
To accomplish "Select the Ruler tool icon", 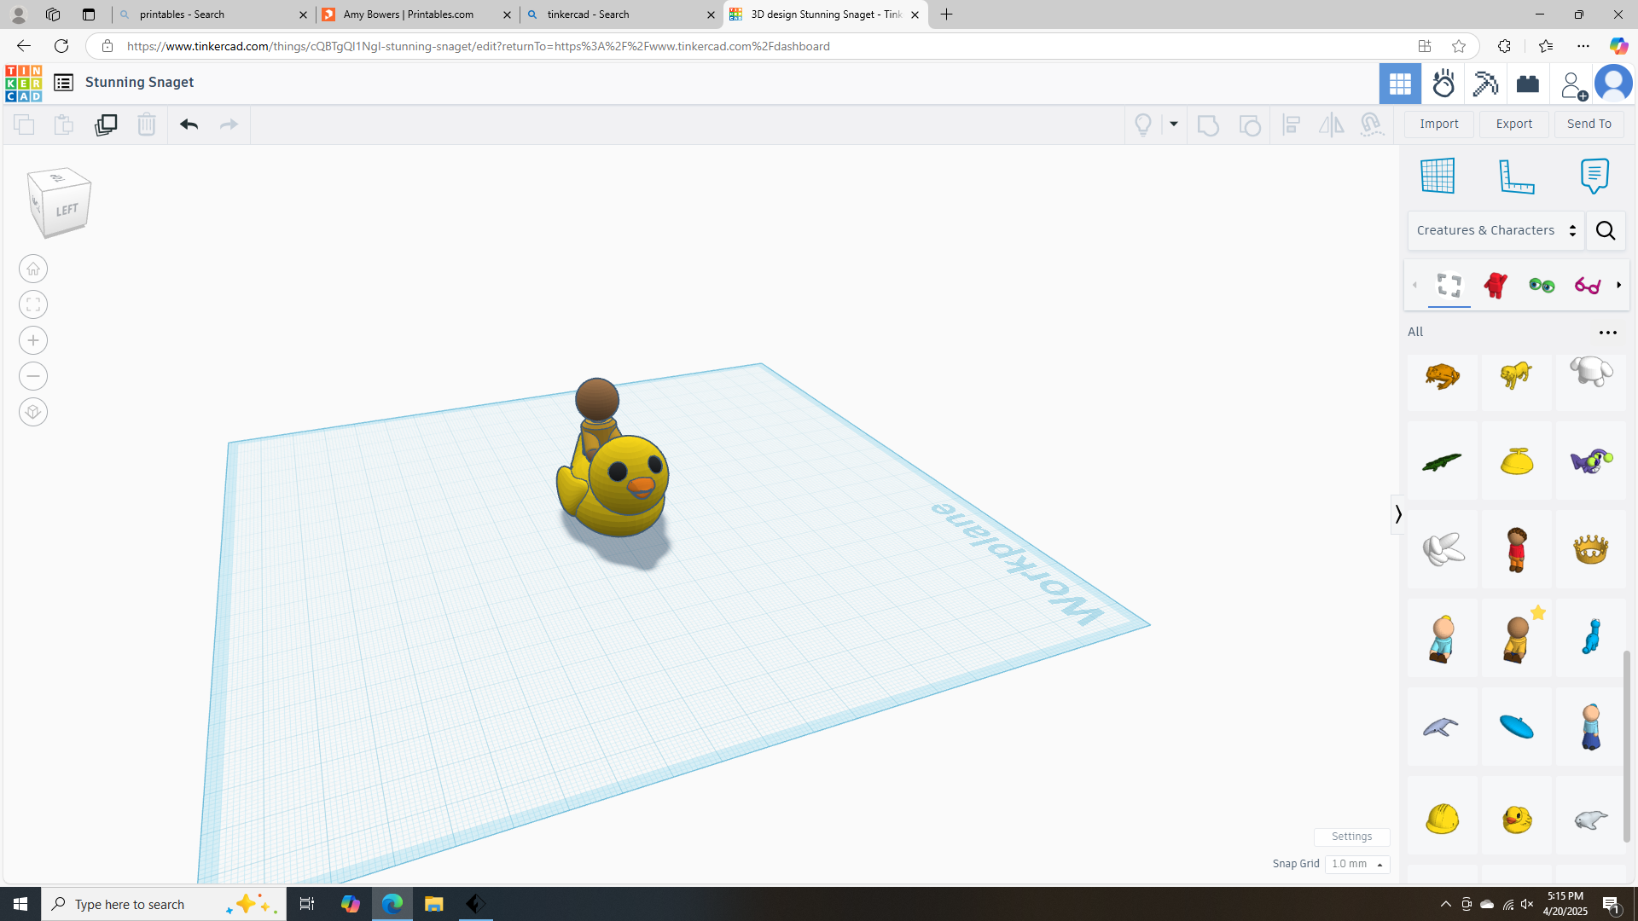I will 1517,176.
